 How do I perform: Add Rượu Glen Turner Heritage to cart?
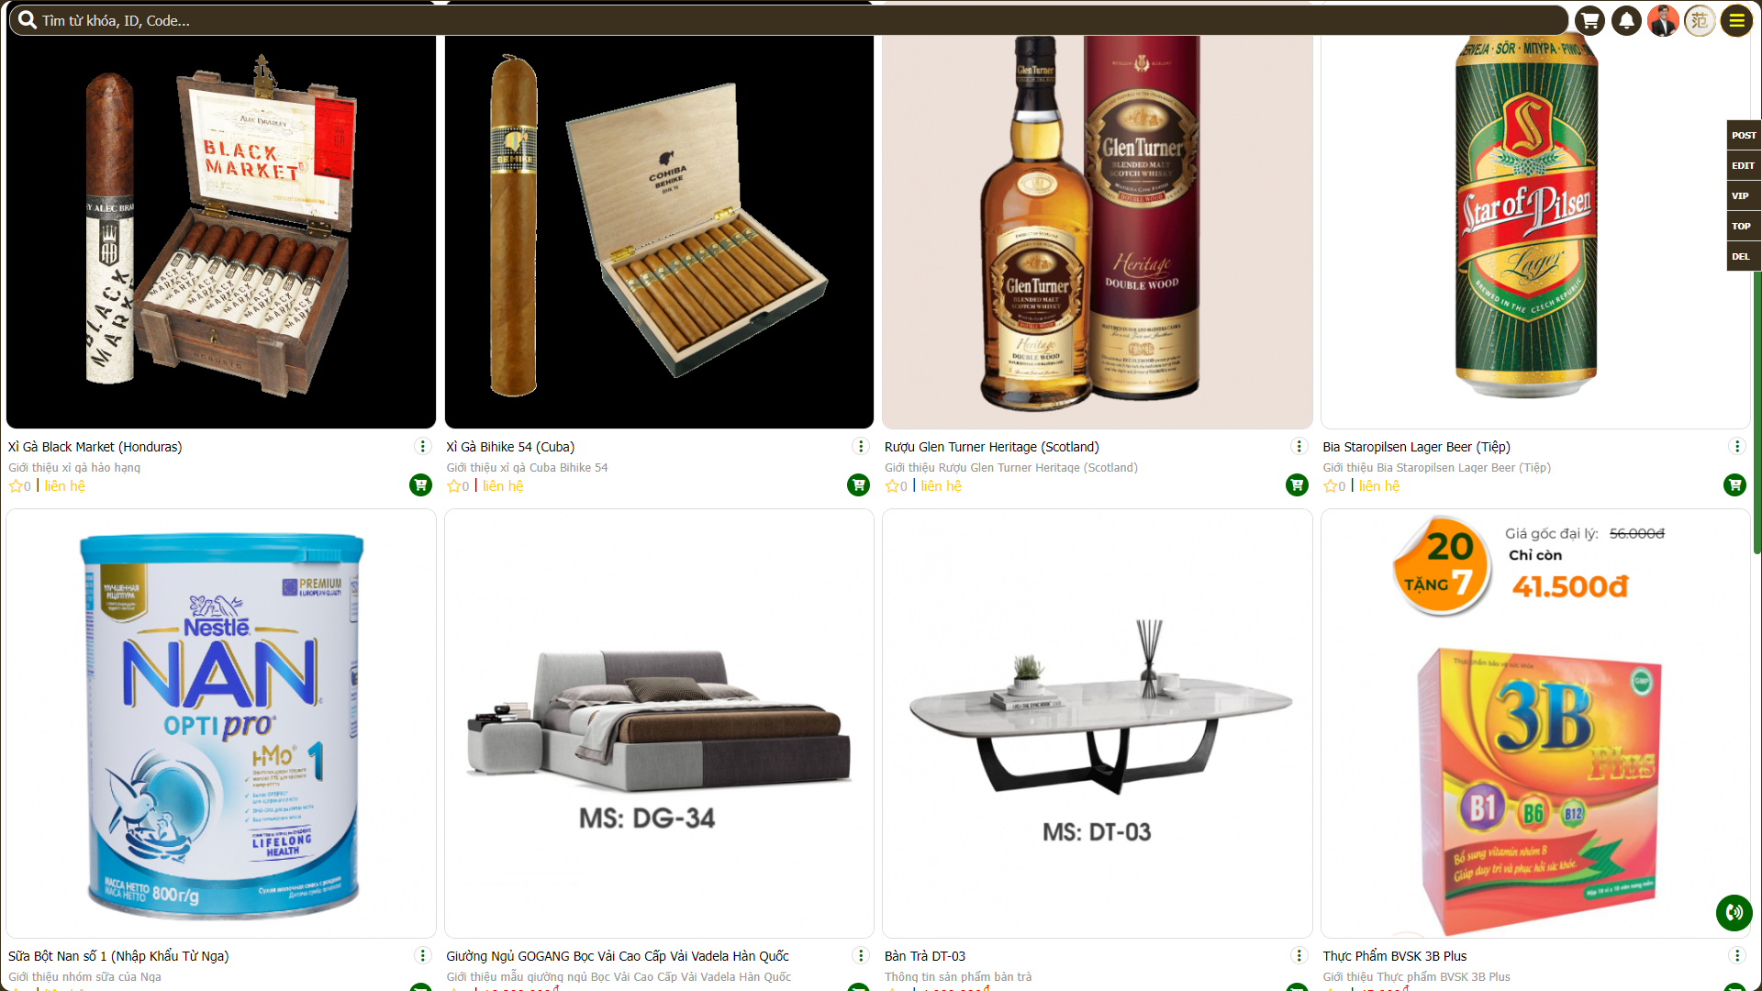[1297, 484]
